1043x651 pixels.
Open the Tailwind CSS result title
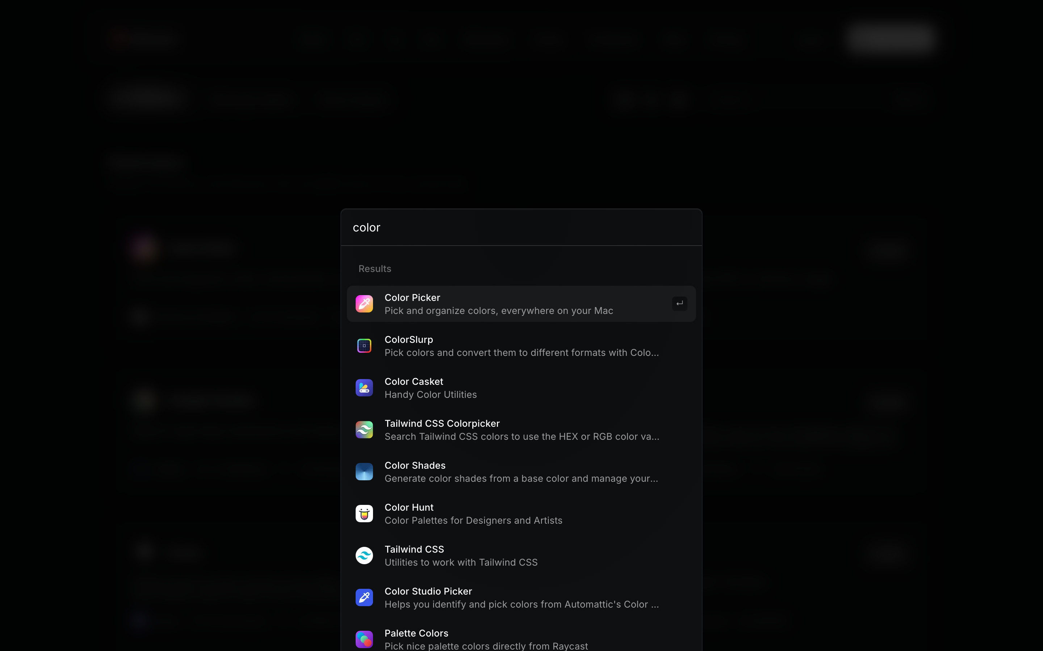click(x=414, y=549)
